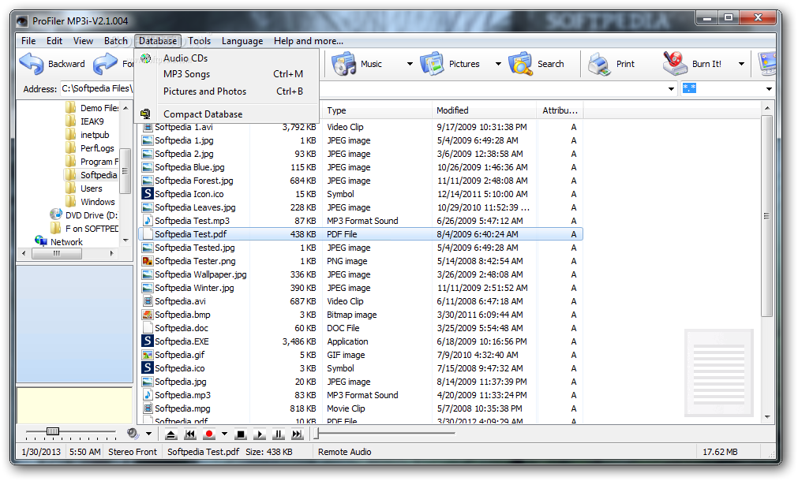798x481 pixels.
Task: Click the Burn It! disc icon
Action: click(675, 64)
